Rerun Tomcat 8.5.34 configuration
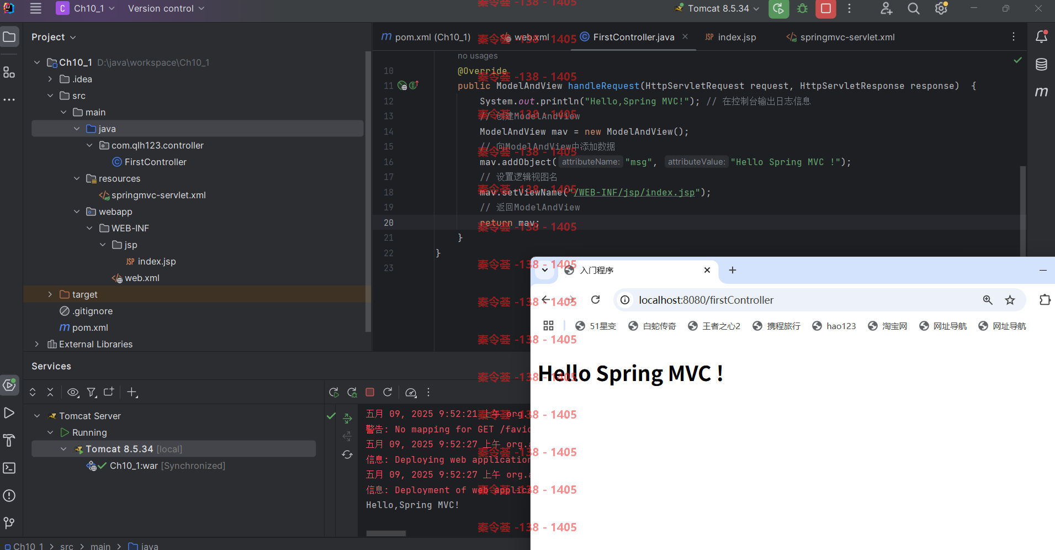The width and height of the screenshot is (1055, 550). coord(778,9)
